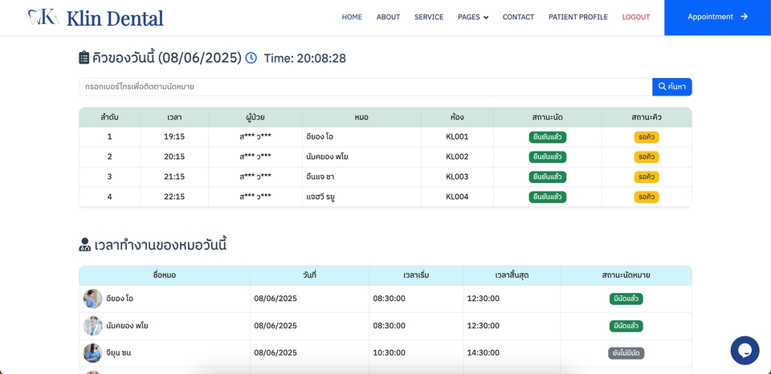Click doctor name นัมคยอง พโย in queue table

click(328, 157)
